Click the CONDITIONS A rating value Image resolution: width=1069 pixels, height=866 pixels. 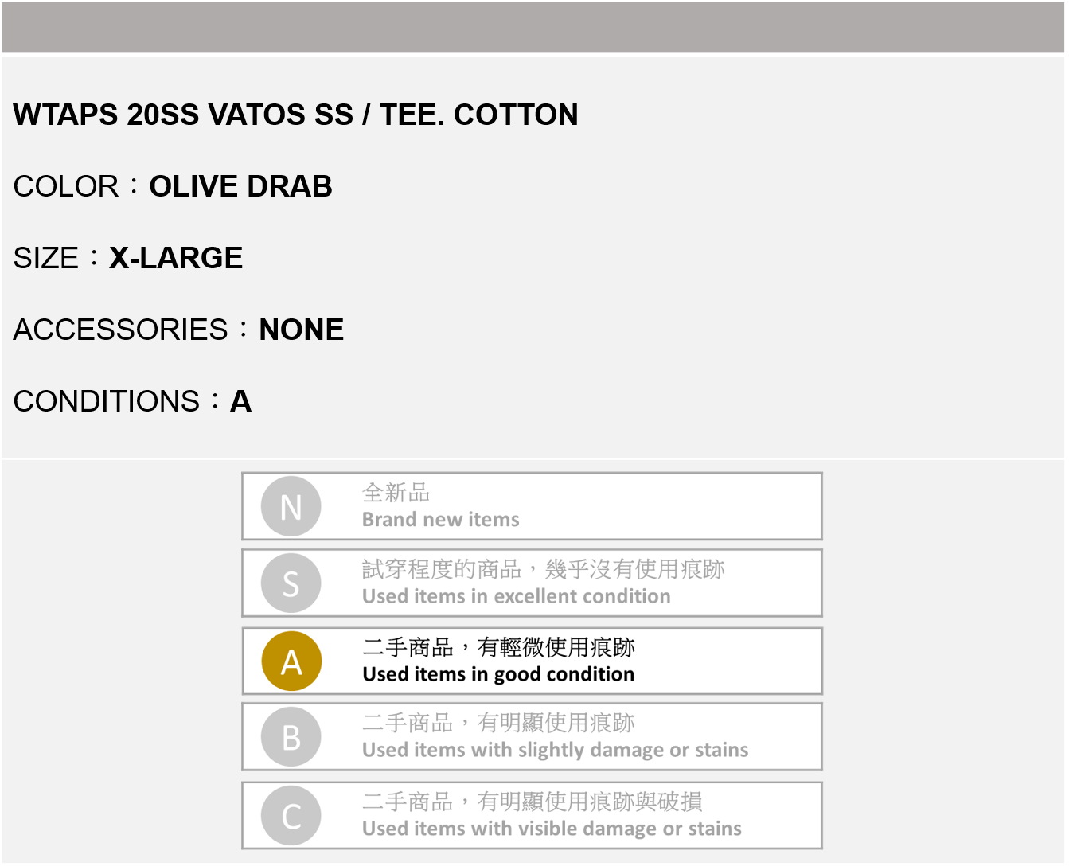point(240,401)
